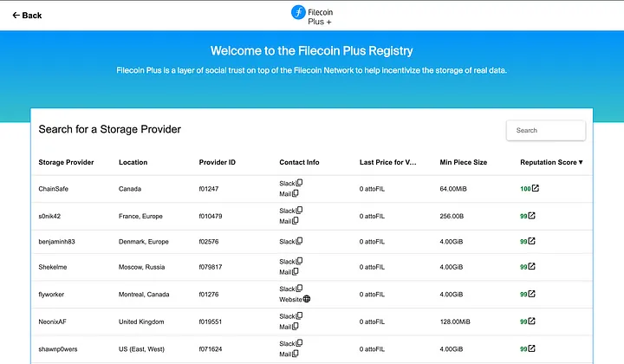Click the Moscow, Russia location cell

click(141, 267)
